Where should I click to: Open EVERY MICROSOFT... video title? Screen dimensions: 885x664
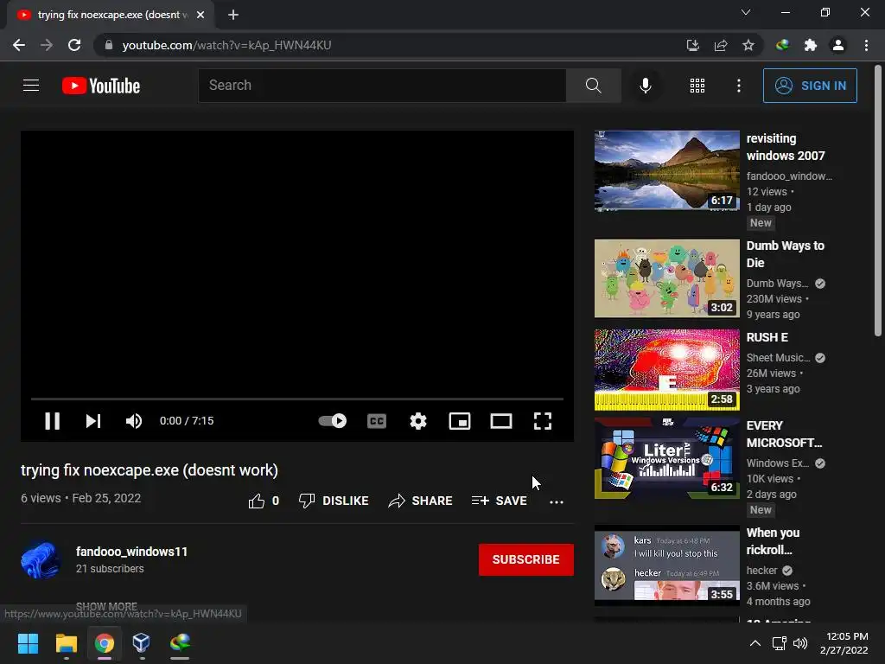click(x=784, y=434)
